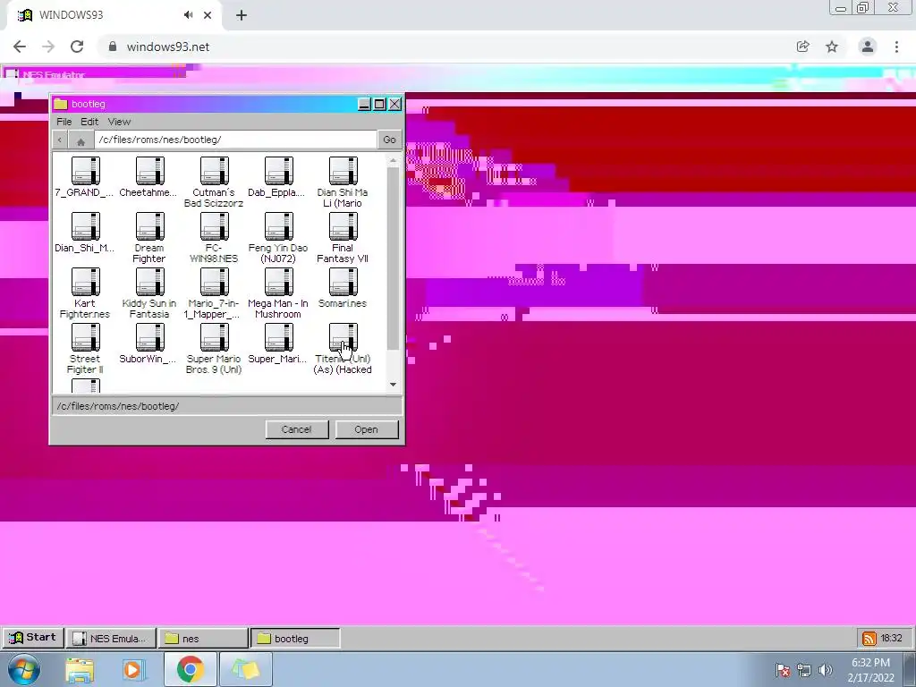This screenshot has width=916, height=687.
Task: Choose Super Mario Bros. 9 (Unl) icon
Action: point(215,337)
